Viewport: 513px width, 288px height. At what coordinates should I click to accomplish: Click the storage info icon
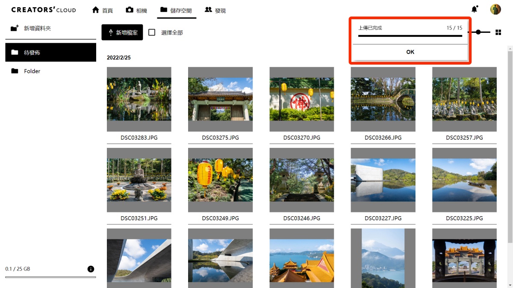(x=91, y=269)
